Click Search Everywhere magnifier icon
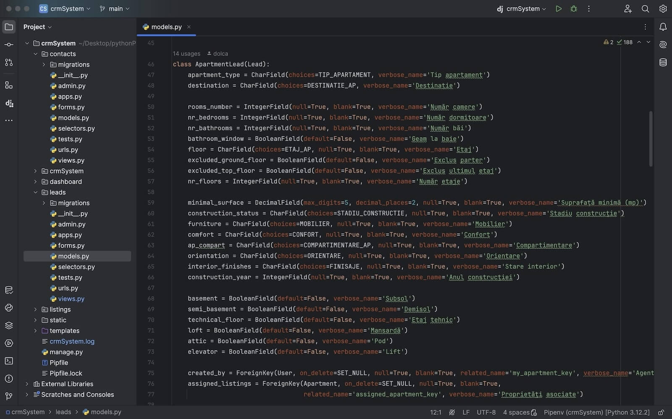672x419 pixels. click(x=645, y=9)
